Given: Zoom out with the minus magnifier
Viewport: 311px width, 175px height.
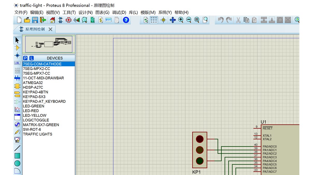Looking at the screenshot, I should (x=189, y=20).
